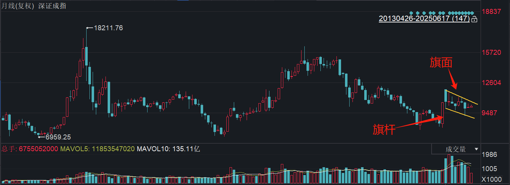Click the MAVOL5 11853547020 readout
This screenshot has width=510, height=185.
(x=98, y=149)
